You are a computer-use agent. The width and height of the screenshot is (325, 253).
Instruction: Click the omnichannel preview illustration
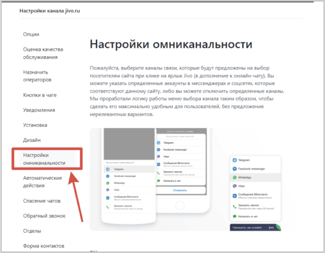tap(193, 179)
